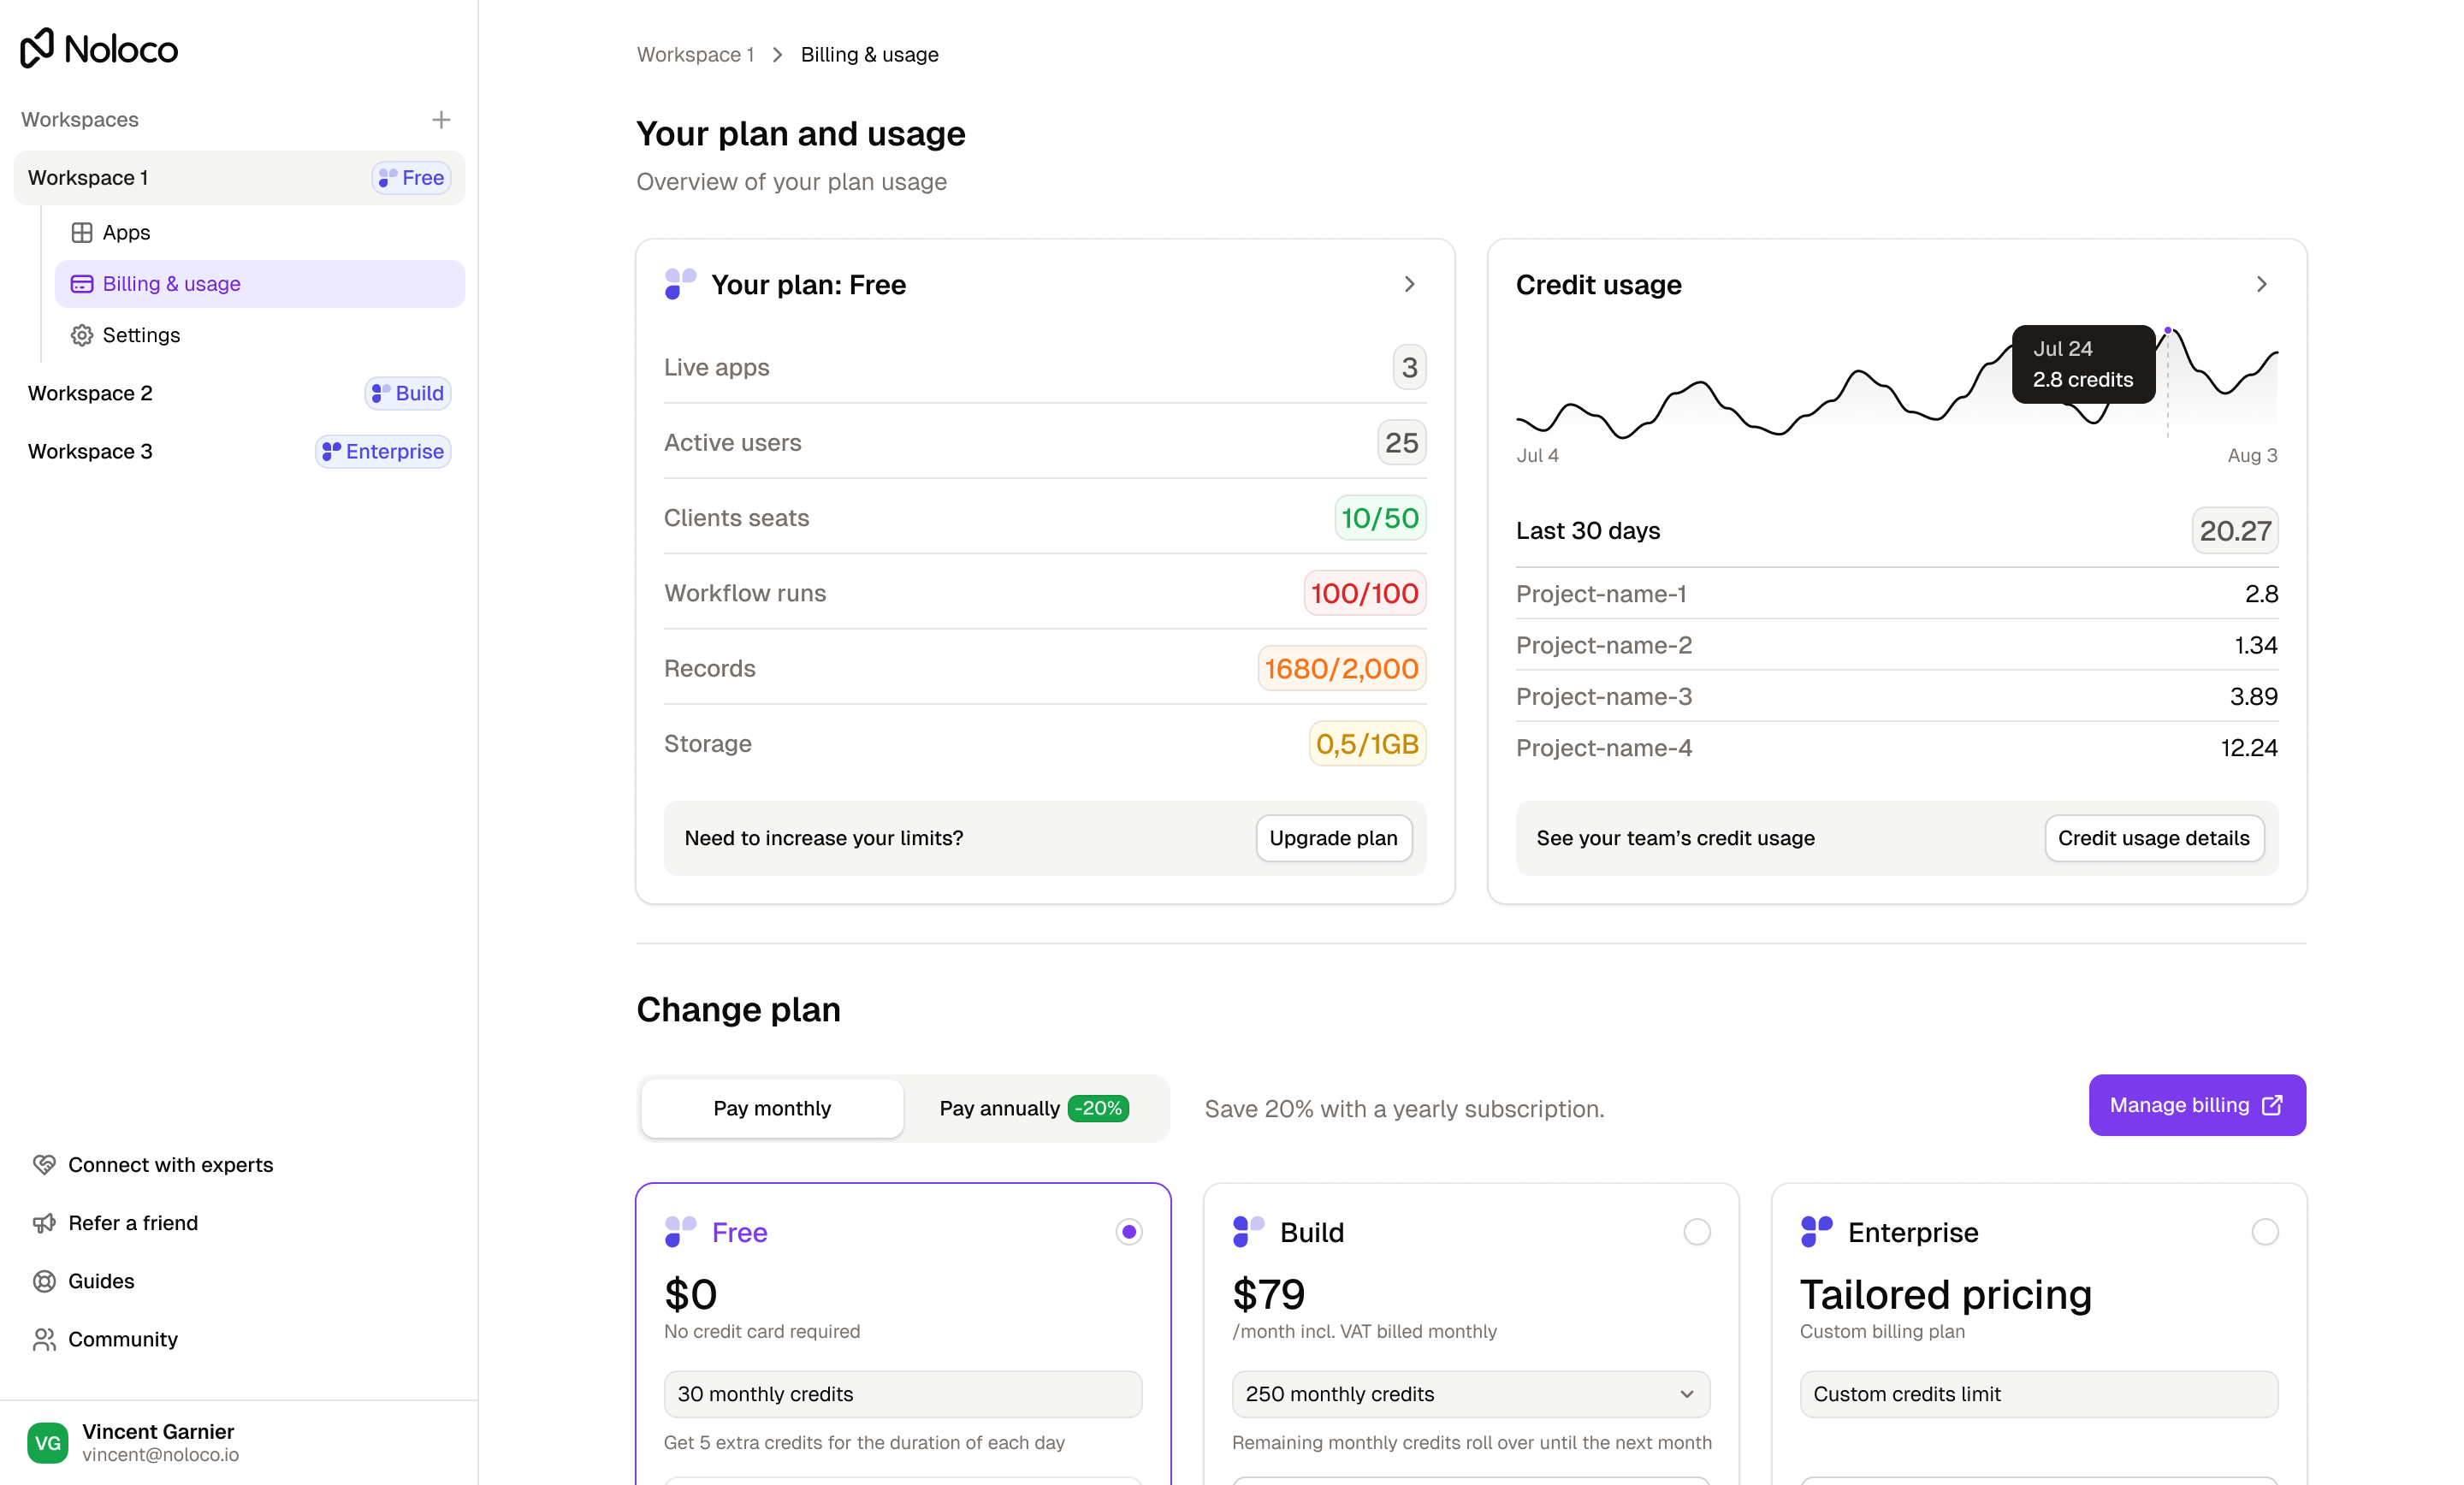Expand the Credit usage card chevron
This screenshot has height=1485, width=2464.
[x=2262, y=285]
